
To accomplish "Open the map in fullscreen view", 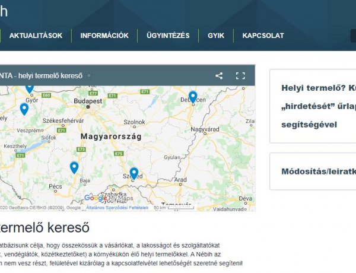I will tap(240, 75).
